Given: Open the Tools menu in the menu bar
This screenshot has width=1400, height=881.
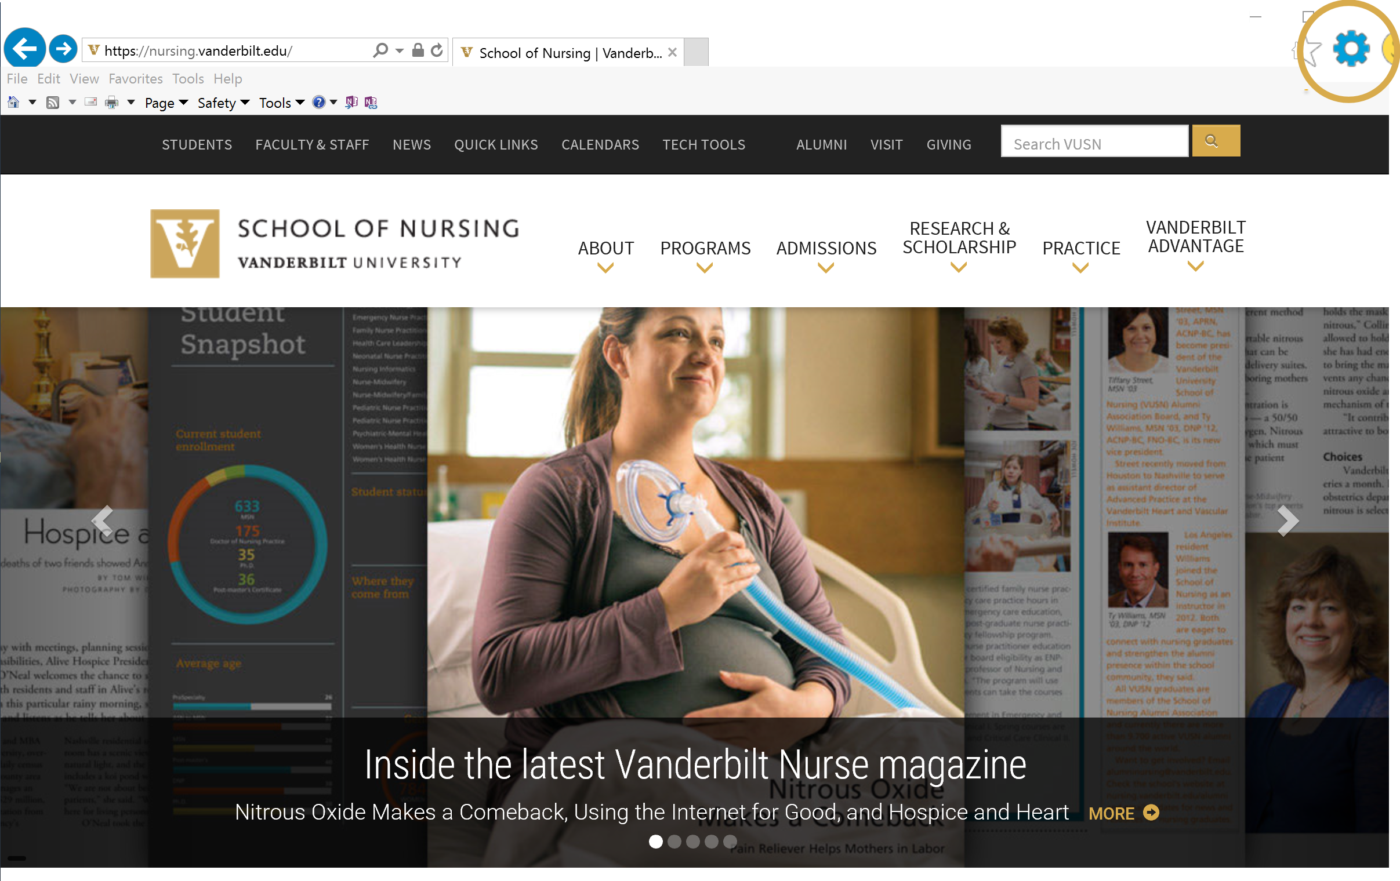Looking at the screenshot, I should pos(188,78).
